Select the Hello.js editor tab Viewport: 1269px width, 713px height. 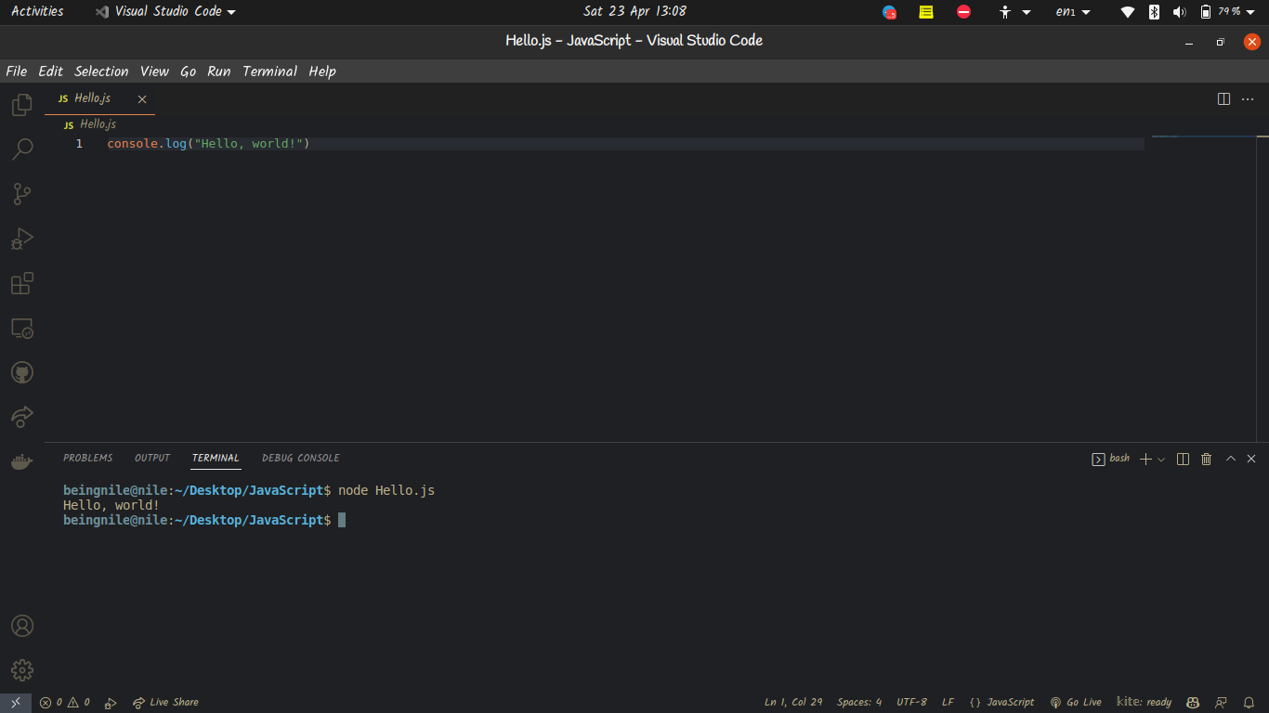[x=99, y=98]
